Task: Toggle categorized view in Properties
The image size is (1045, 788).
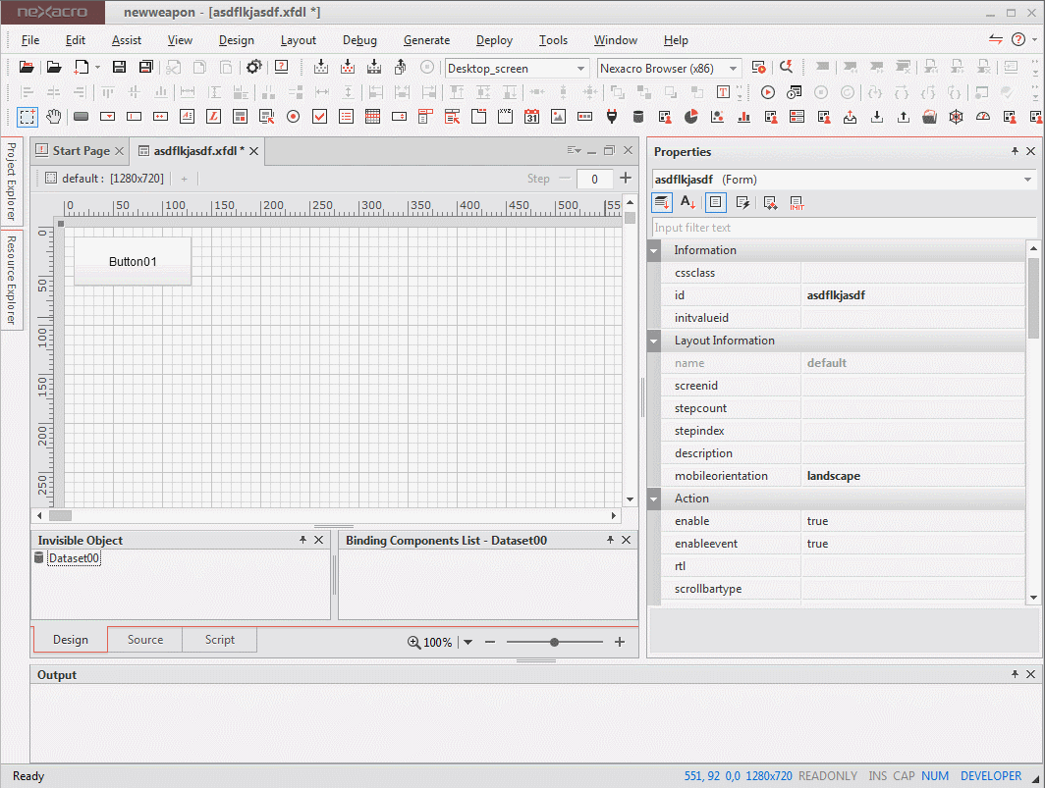Action: pyautogui.click(x=662, y=203)
